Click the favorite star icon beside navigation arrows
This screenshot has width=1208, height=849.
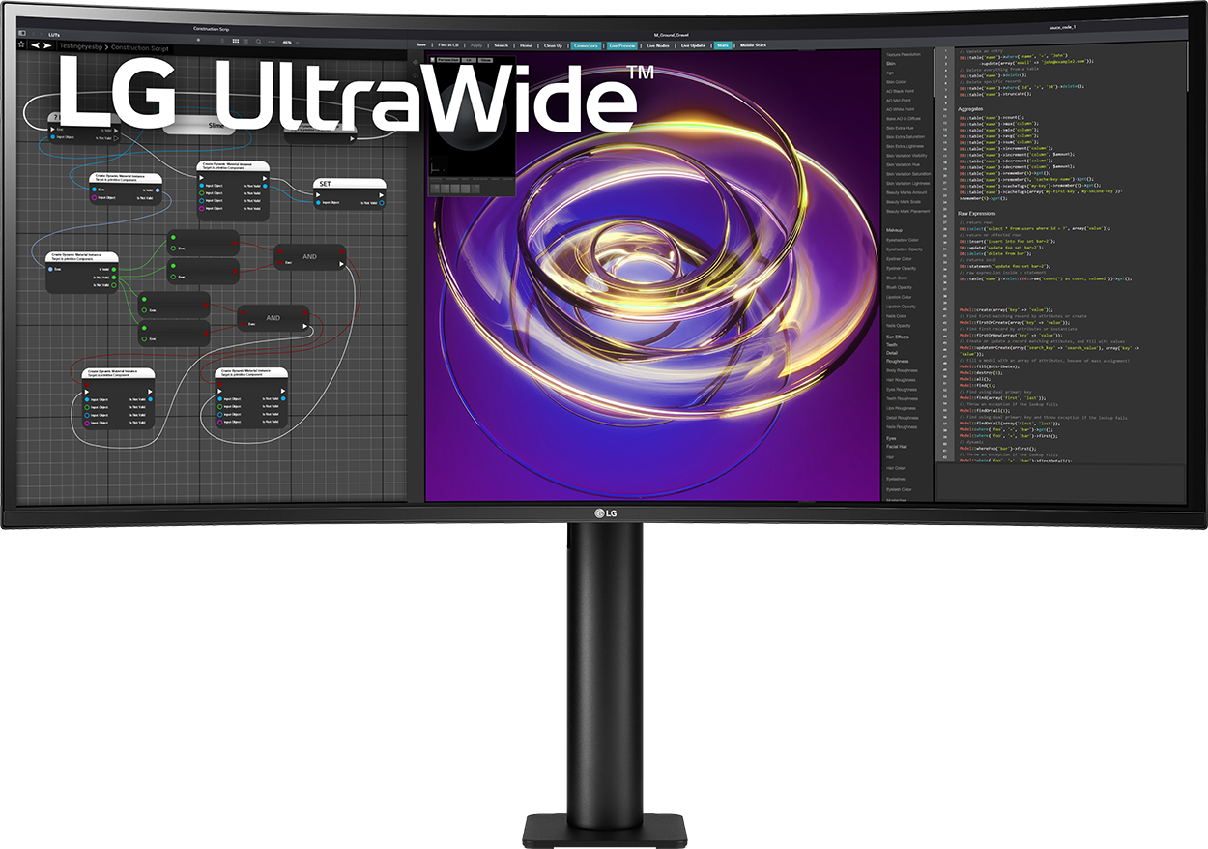tap(21, 44)
